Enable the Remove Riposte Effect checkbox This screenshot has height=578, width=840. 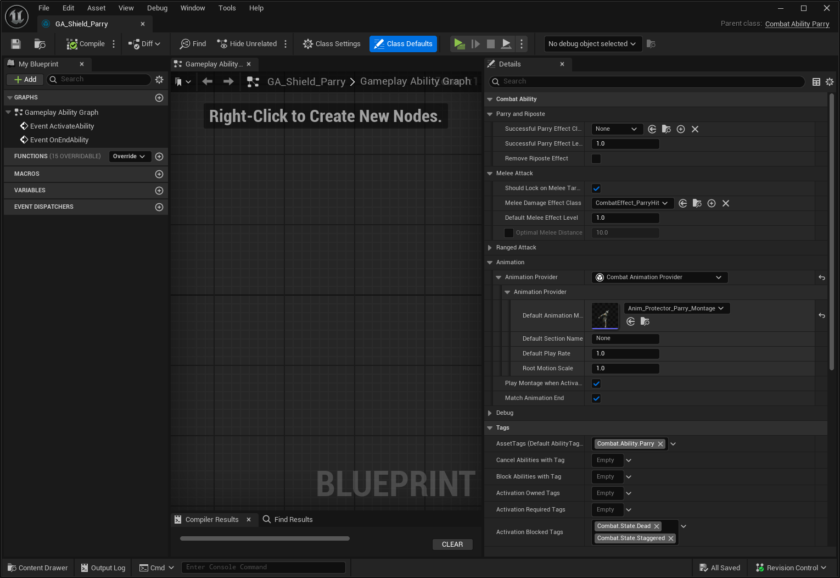point(596,159)
